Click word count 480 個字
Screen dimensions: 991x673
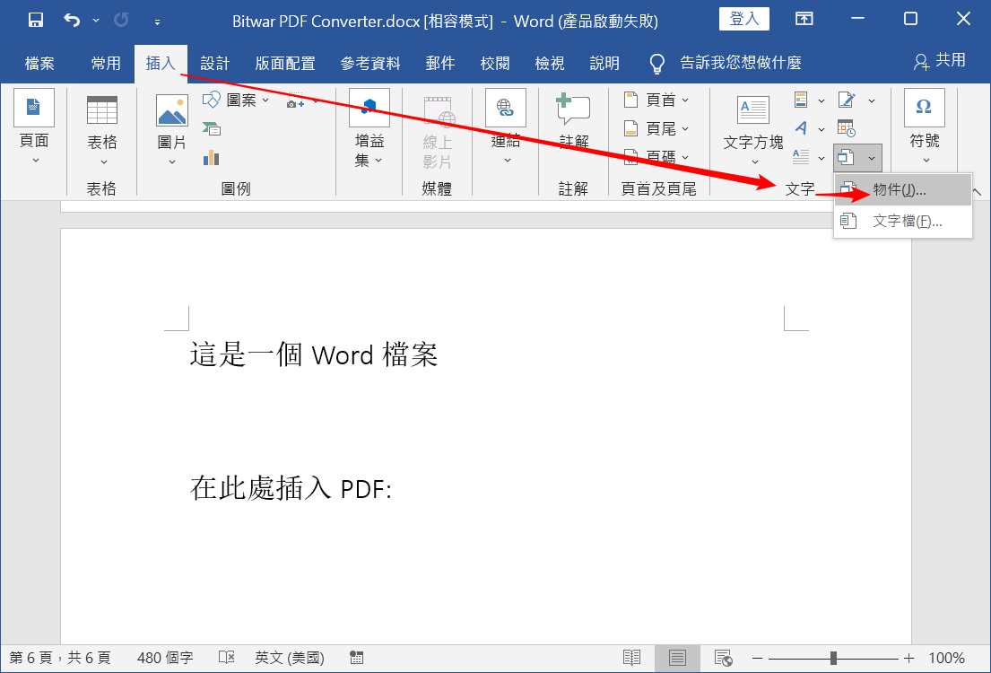[165, 658]
